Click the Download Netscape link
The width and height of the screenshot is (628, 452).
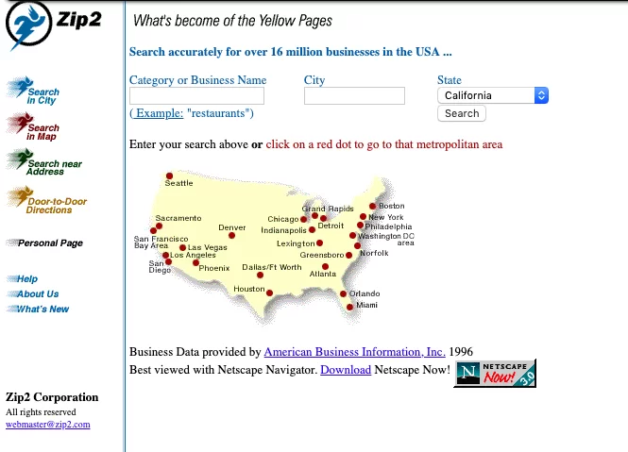pos(346,370)
